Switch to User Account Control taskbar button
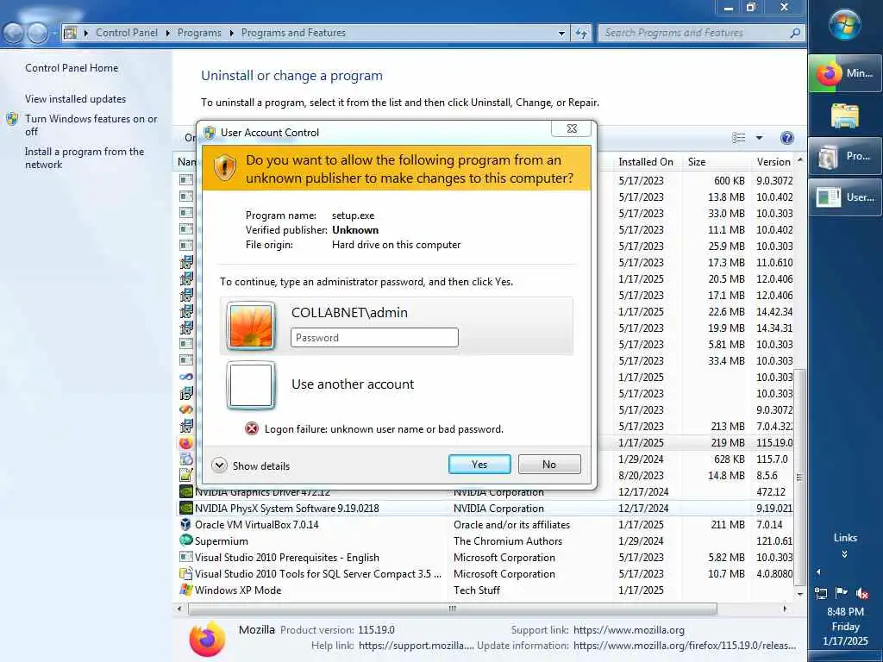This screenshot has height=662, width=883. [845, 197]
